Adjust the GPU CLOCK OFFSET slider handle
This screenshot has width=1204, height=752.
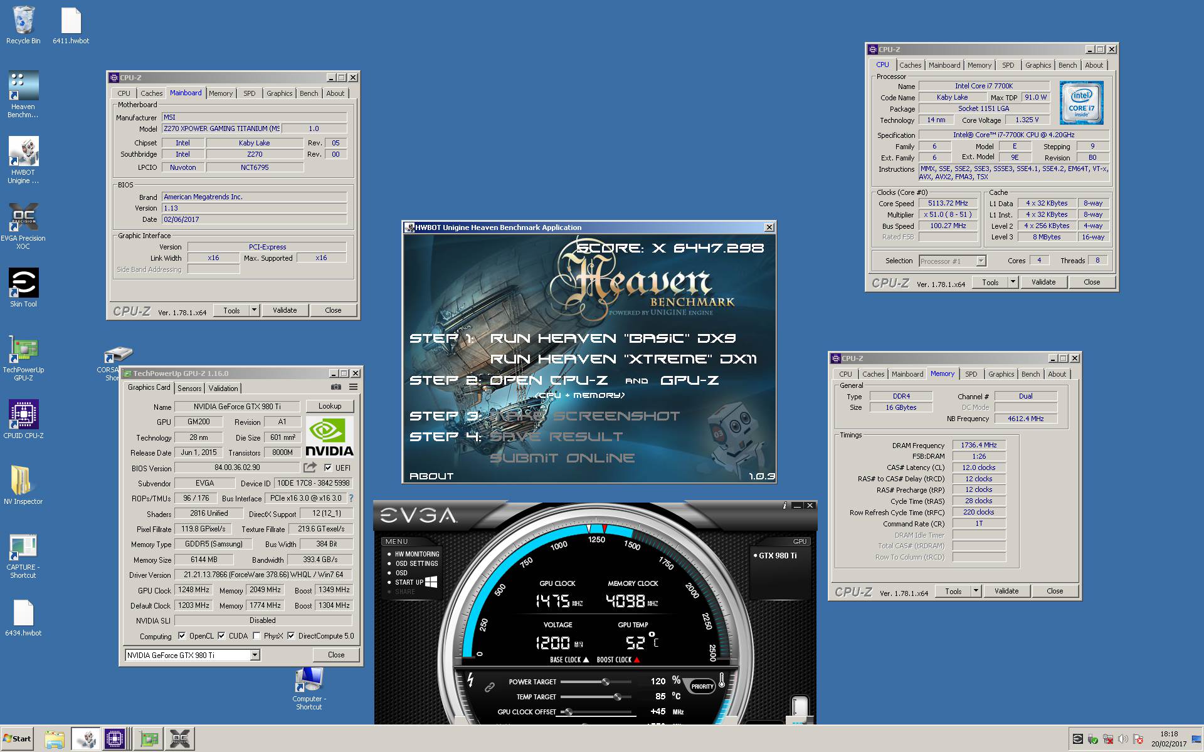[568, 712]
